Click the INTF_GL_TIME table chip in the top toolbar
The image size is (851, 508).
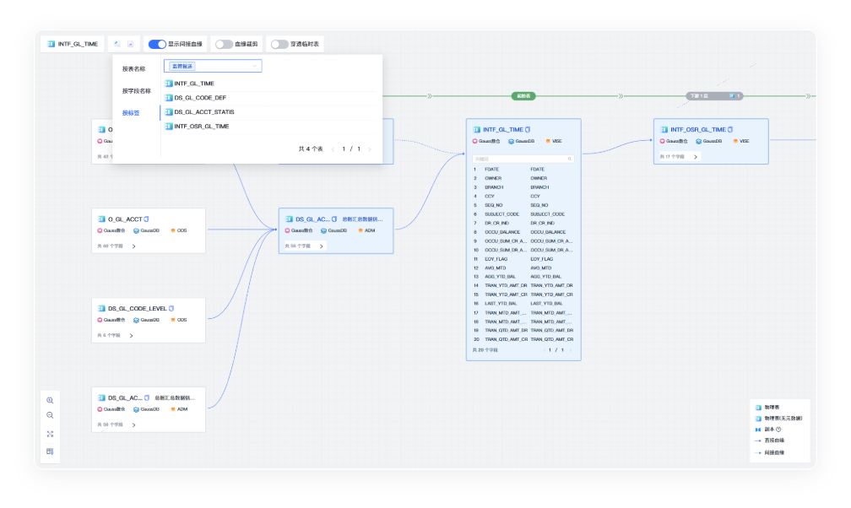73,44
